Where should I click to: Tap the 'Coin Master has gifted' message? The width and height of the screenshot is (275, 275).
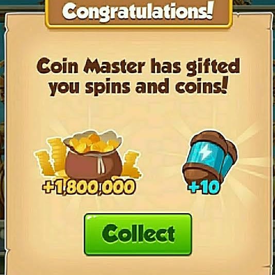tap(138, 66)
